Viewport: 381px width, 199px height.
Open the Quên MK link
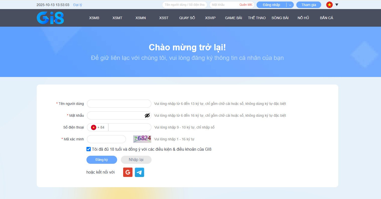click(246, 5)
